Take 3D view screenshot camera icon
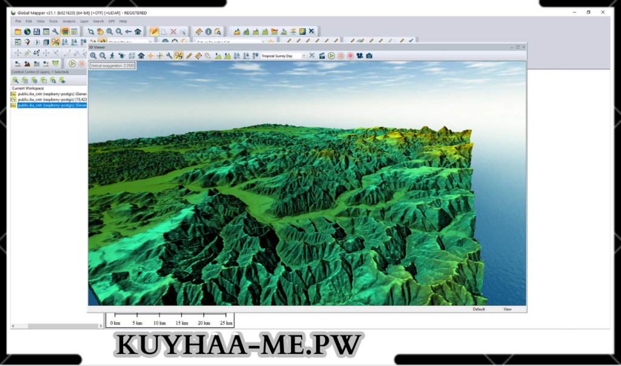Screen dimensions: 621x366 [x=369, y=56]
